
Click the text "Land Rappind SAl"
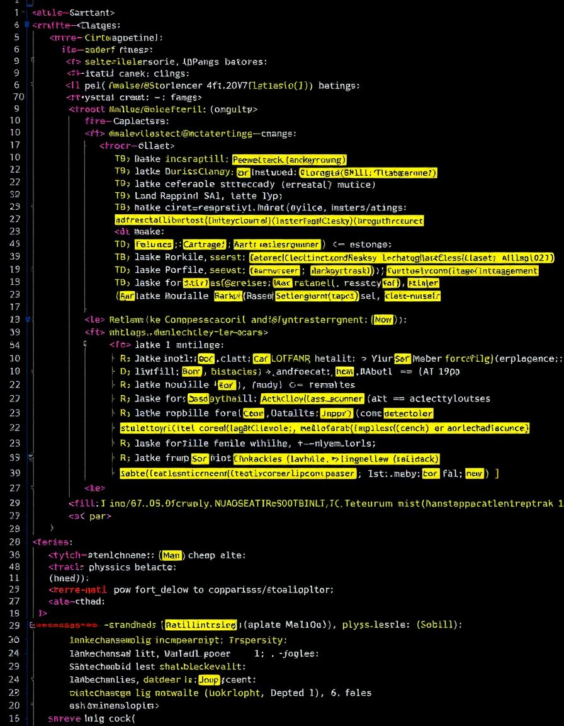coord(175,196)
